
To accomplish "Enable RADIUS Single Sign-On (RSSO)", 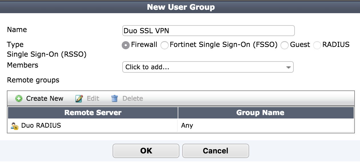I will 317,45.
